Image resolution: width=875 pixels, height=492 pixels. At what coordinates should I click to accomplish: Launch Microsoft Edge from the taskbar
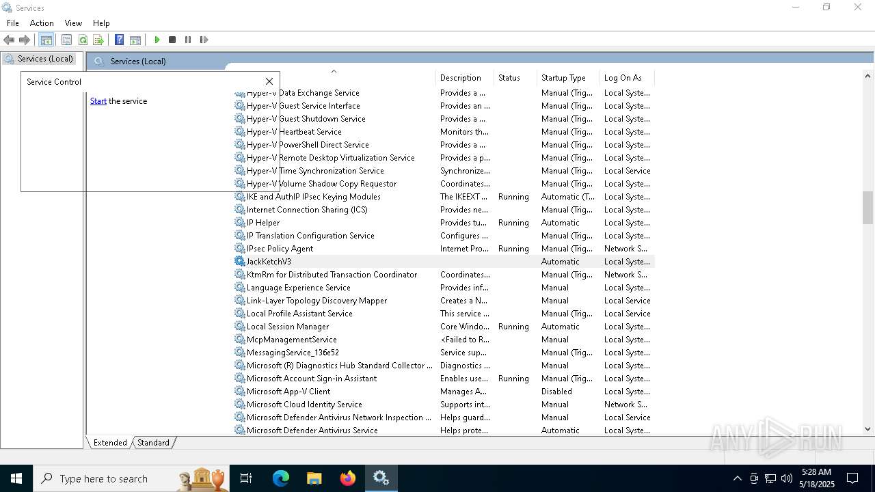click(x=281, y=478)
